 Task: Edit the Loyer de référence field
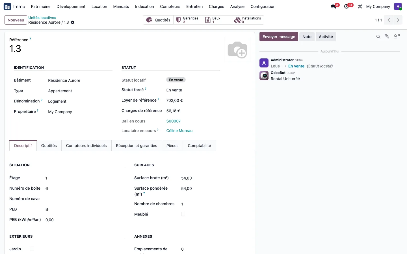point(193,100)
